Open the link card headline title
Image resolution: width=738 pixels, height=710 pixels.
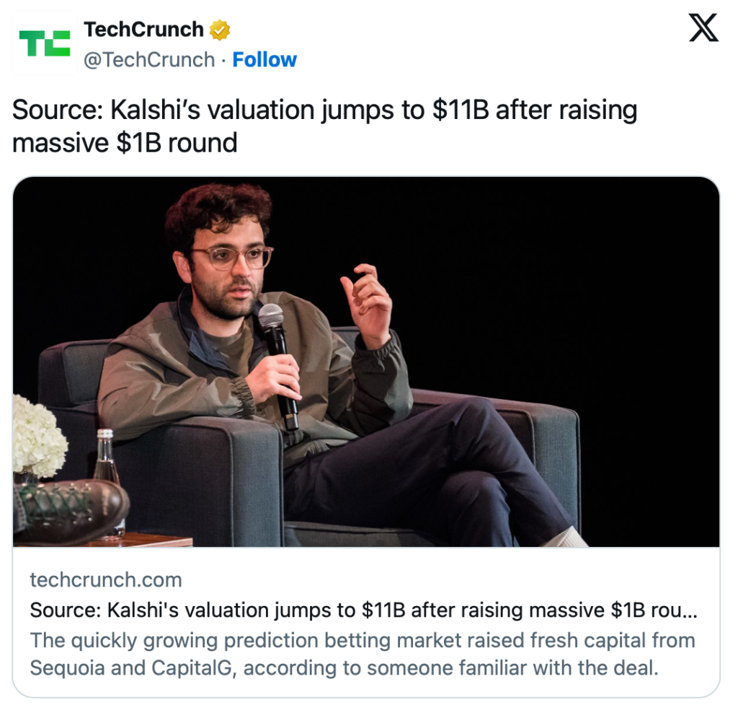(363, 610)
